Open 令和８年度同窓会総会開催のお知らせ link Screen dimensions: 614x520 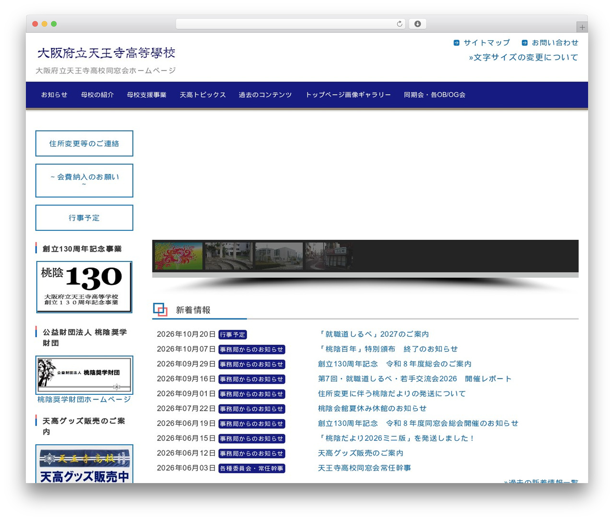tap(418, 424)
